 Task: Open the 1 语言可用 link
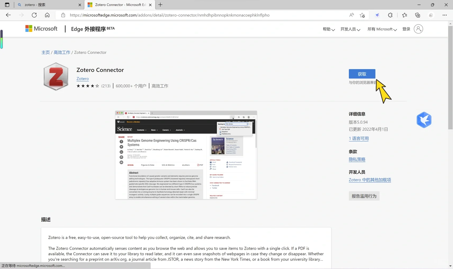point(358,138)
